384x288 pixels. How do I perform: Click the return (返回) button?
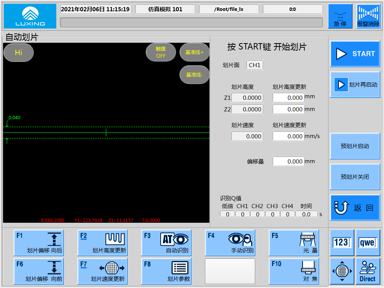click(355, 207)
